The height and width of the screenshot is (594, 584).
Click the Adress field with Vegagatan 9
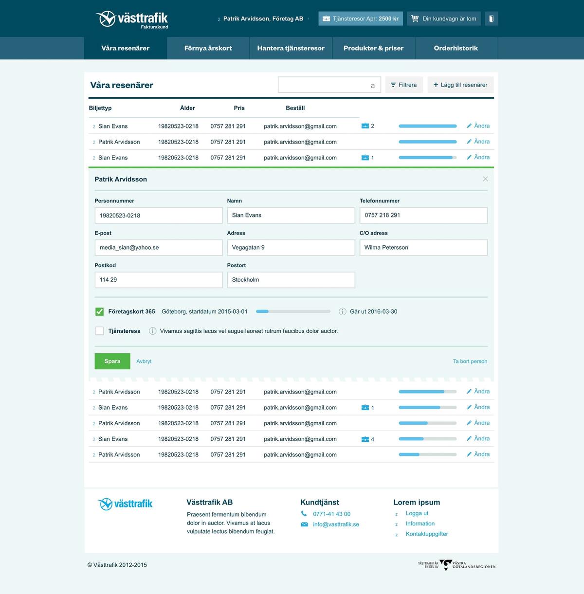click(291, 248)
